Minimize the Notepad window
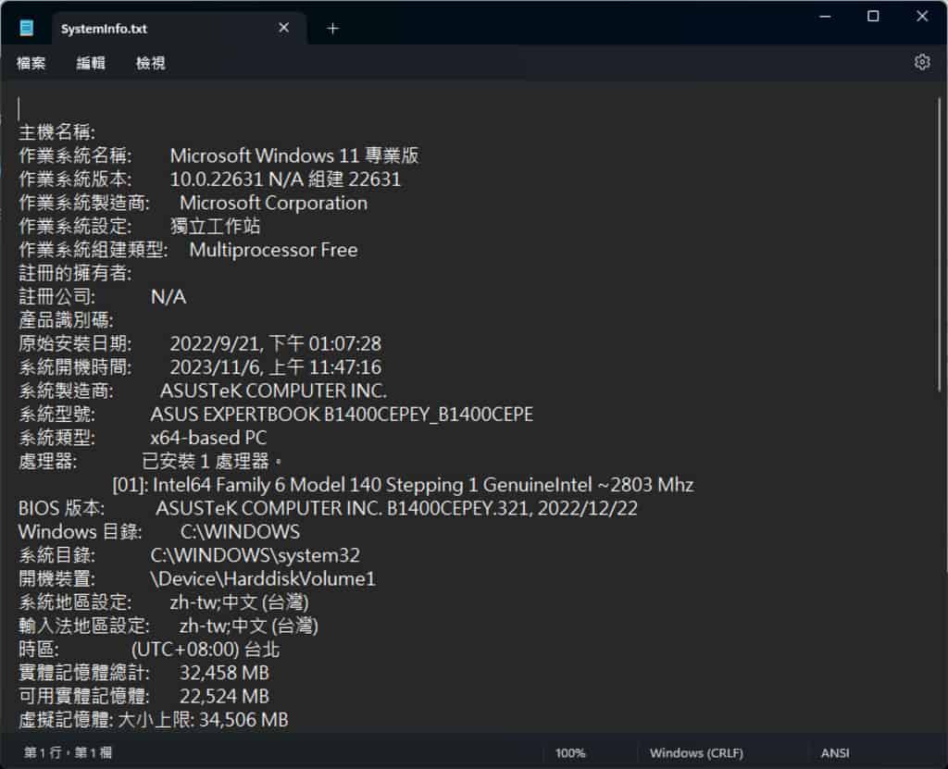The width and height of the screenshot is (948, 769). click(825, 17)
